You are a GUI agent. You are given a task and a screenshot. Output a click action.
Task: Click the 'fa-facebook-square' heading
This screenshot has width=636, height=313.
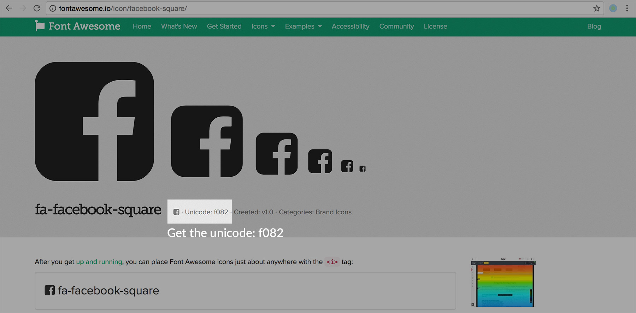tap(98, 209)
